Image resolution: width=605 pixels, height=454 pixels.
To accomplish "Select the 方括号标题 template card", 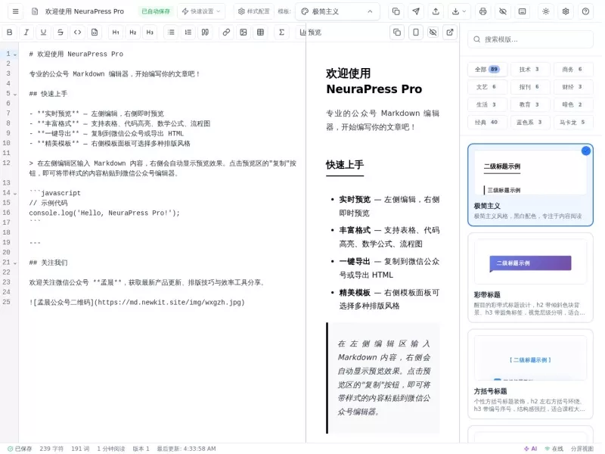I will tap(530, 374).
